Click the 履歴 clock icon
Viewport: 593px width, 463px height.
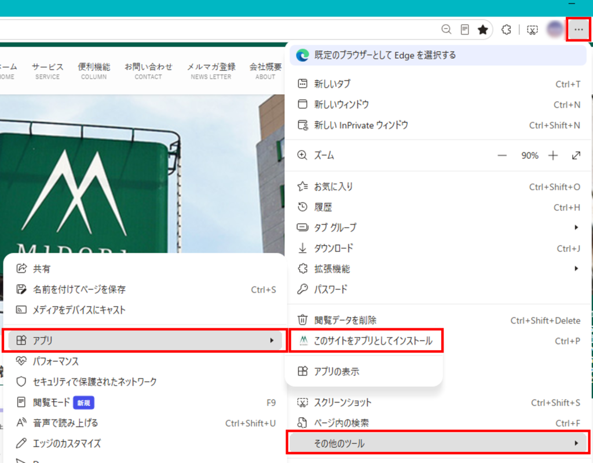point(302,207)
